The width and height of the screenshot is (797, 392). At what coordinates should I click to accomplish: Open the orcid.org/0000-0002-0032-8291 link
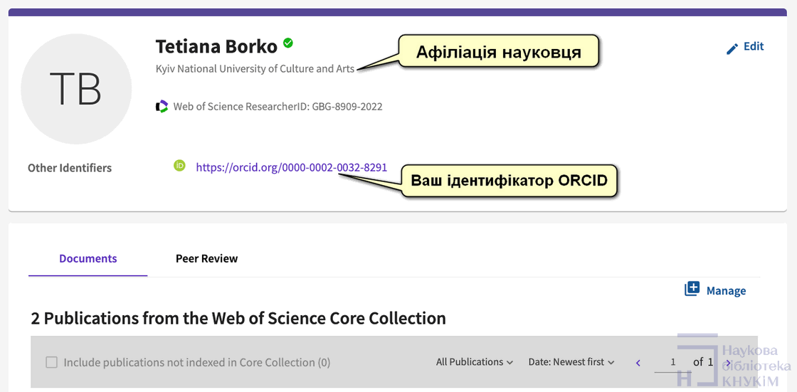(291, 168)
